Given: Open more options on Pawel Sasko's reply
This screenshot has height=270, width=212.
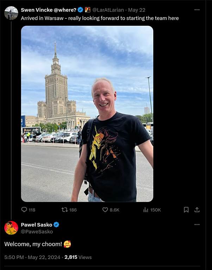Looking at the screenshot, I should [x=197, y=225].
